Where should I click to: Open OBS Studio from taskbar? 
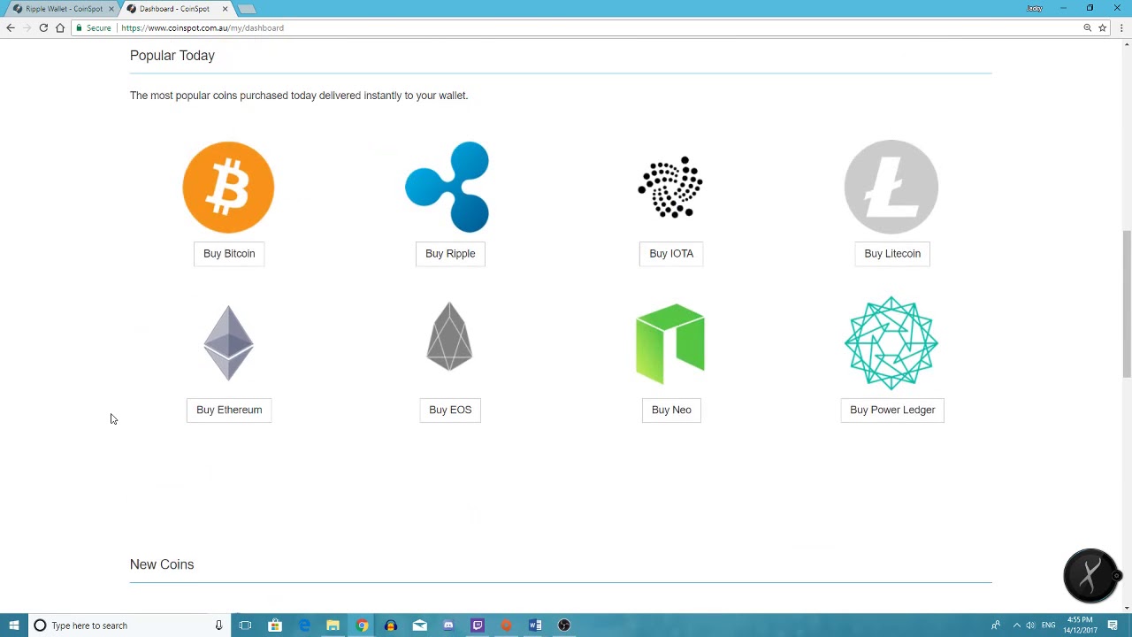(564, 625)
